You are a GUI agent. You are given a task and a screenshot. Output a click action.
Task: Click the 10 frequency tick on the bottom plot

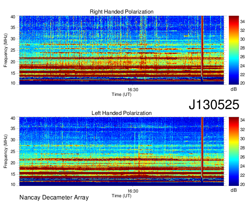tap(13, 184)
